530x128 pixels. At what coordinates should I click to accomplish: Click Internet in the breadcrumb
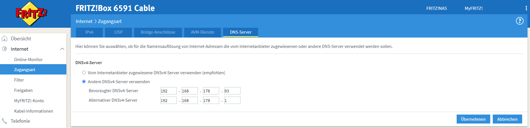click(84, 21)
